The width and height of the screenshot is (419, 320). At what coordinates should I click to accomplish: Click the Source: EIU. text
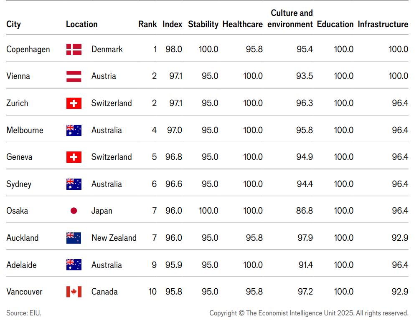click(x=24, y=313)
